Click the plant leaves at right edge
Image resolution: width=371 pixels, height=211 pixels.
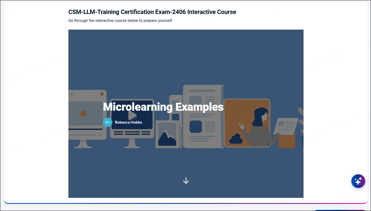[x=301, y=117]
